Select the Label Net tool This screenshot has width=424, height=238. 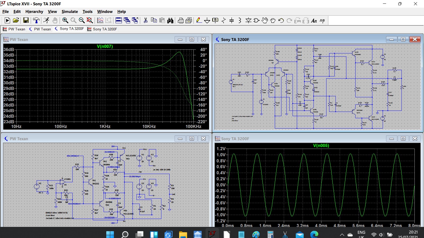(215, 20)
